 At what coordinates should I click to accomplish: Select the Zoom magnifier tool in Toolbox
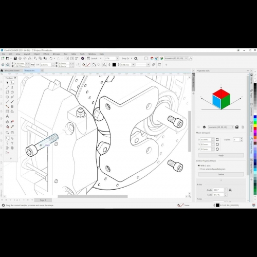tap(7, 133)
